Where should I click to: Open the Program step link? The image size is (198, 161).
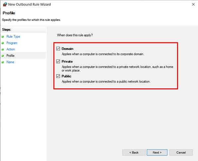pyautogui.click(x=12, y=43)
